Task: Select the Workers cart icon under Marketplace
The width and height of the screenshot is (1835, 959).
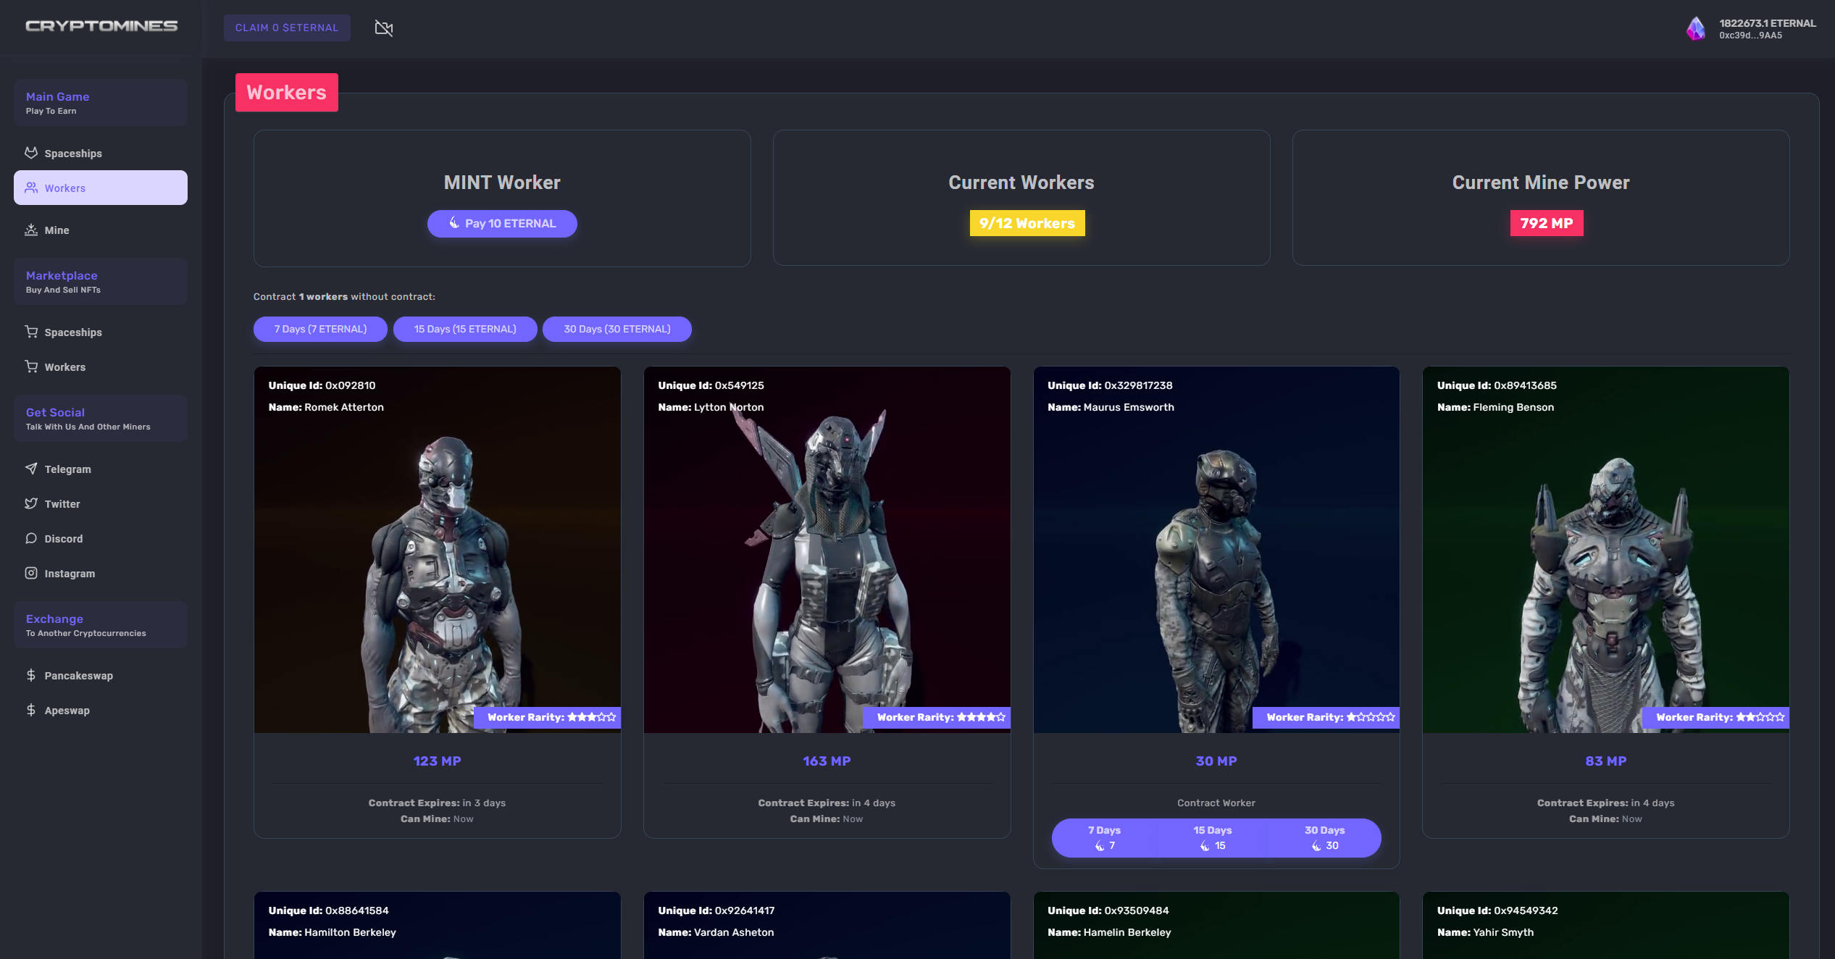Action: (x=31, y=367)
